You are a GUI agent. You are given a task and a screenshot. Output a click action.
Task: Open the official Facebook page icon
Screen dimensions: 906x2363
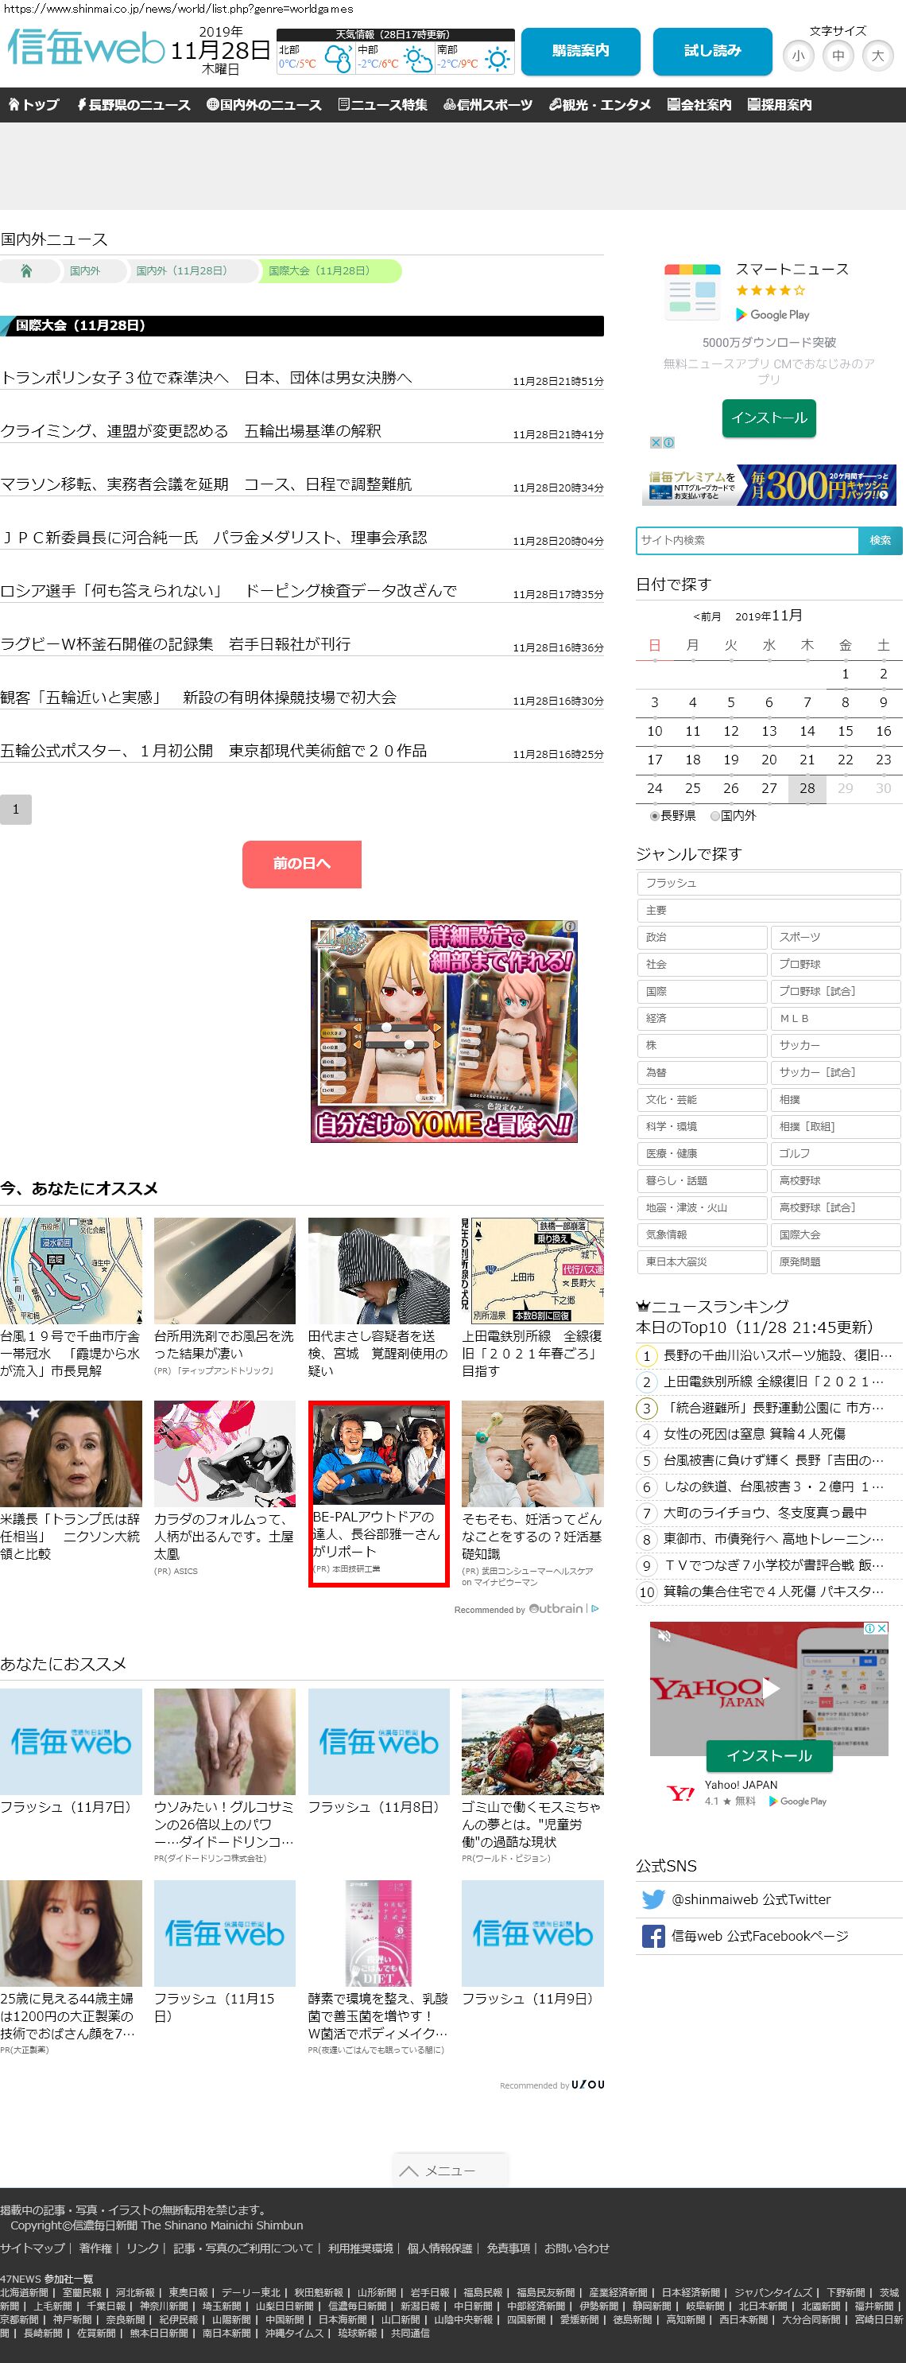[653, 1936]
